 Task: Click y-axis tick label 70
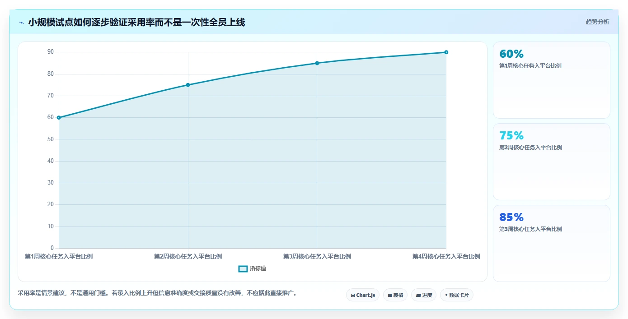tap(51, 96)
